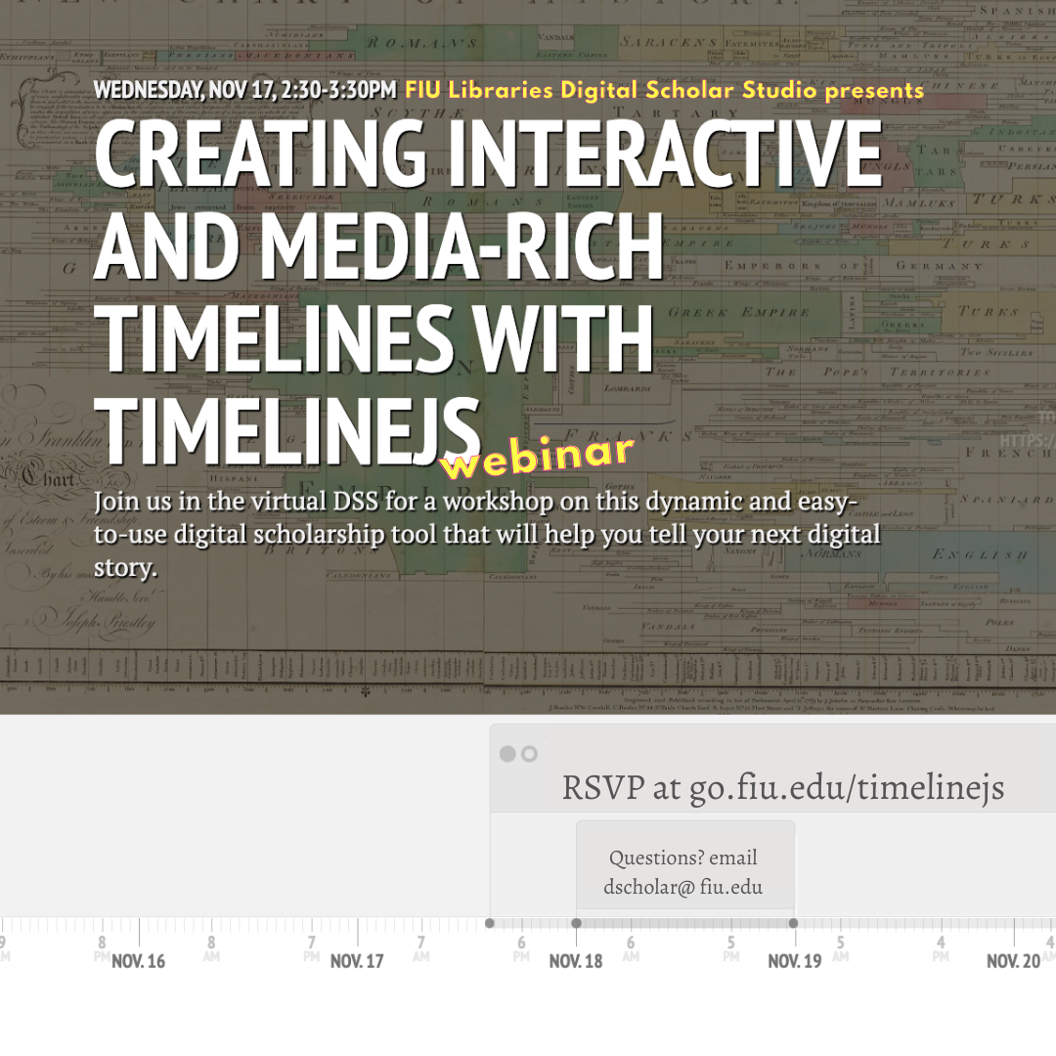
Task: Select the timeline marker dot at Nov 19
Action: coord(794,922)
